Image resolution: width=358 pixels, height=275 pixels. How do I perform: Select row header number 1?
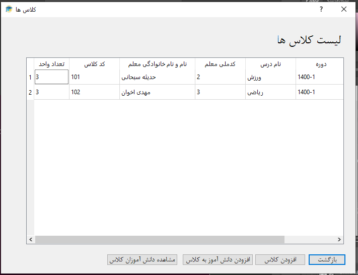[x=30, y=77]
